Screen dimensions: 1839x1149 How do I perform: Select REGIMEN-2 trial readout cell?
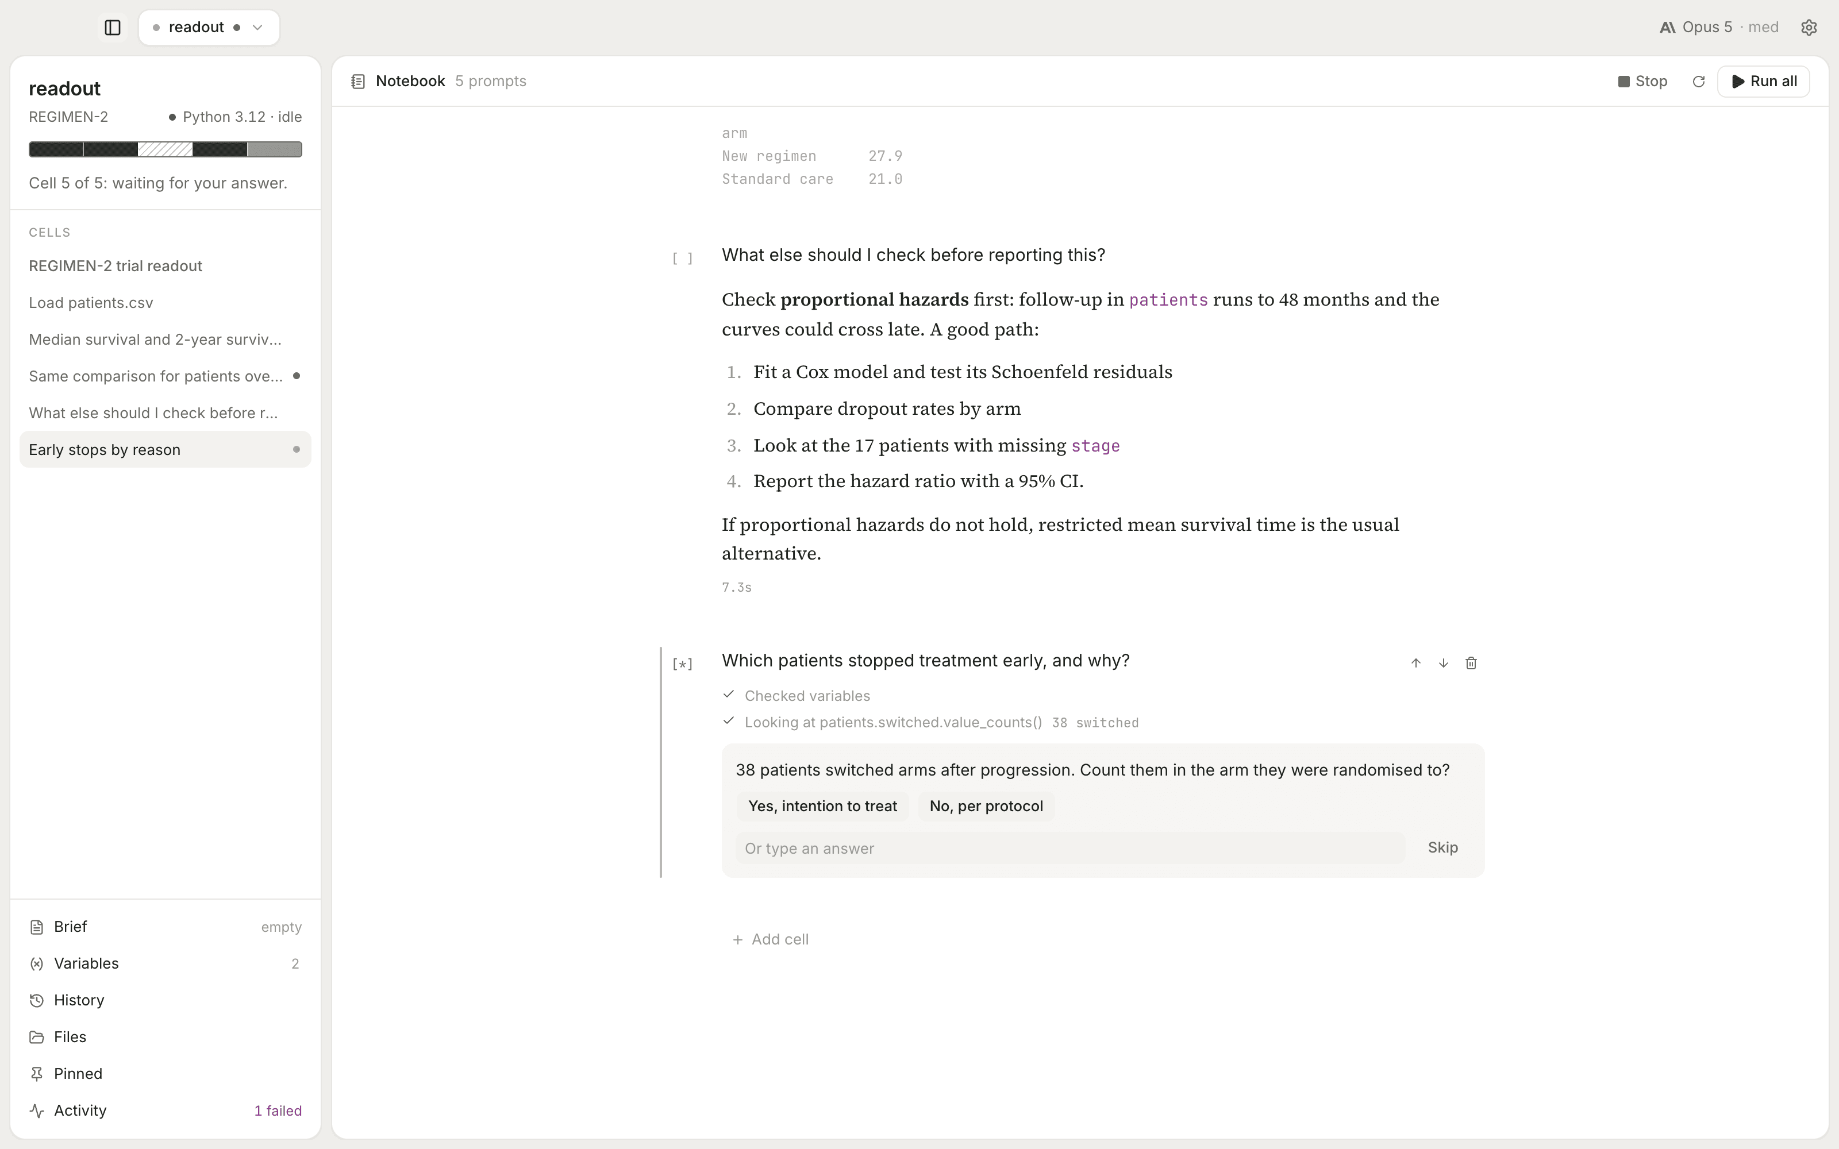165,266
